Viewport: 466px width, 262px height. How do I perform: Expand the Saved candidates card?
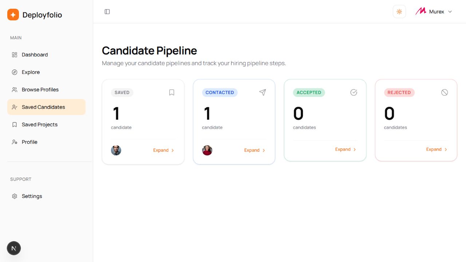(x=163, y=150)
